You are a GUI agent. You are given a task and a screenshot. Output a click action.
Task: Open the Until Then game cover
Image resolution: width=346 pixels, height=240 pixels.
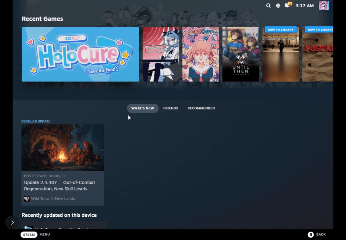(x=241, y=54)
